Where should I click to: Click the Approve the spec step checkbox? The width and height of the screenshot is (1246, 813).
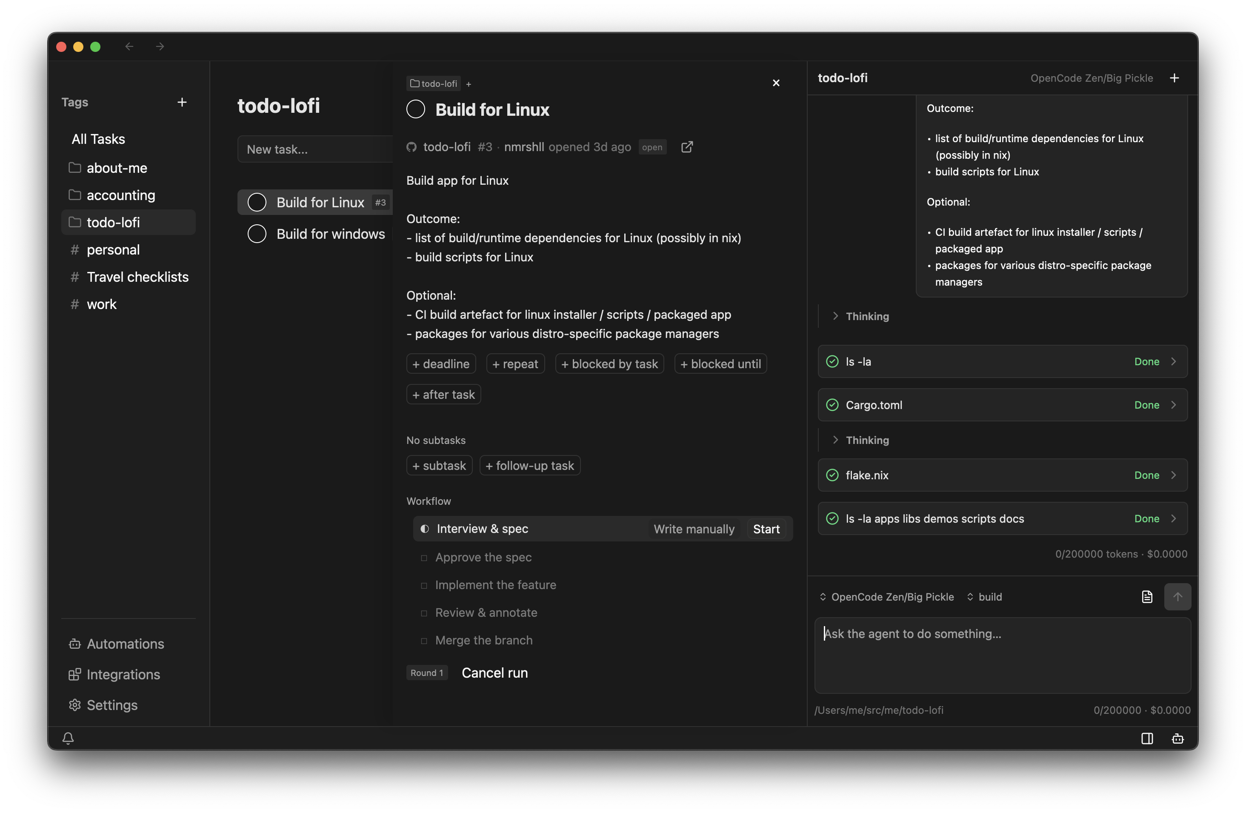[424, 558]
